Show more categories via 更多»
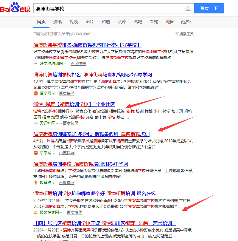The height and width of the screenshot is (241, 238). [186, 22]
